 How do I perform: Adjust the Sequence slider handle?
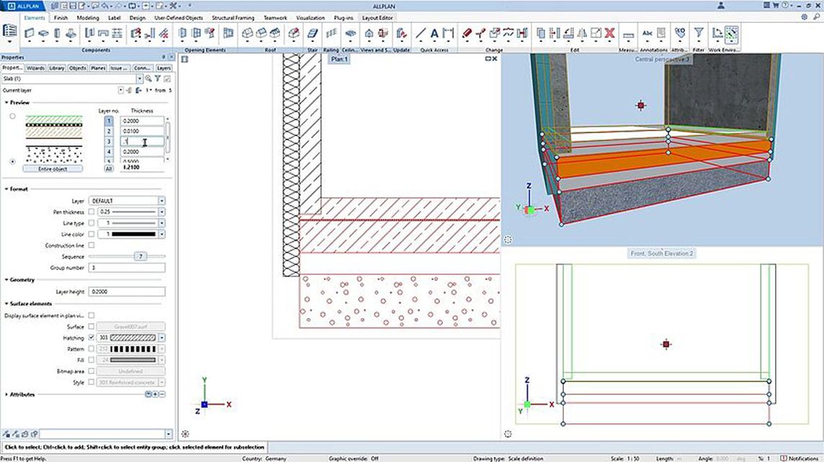[141, 256]
